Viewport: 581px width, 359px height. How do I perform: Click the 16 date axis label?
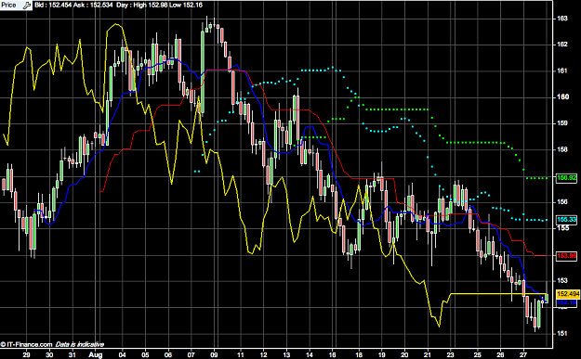tap(333, 354)
